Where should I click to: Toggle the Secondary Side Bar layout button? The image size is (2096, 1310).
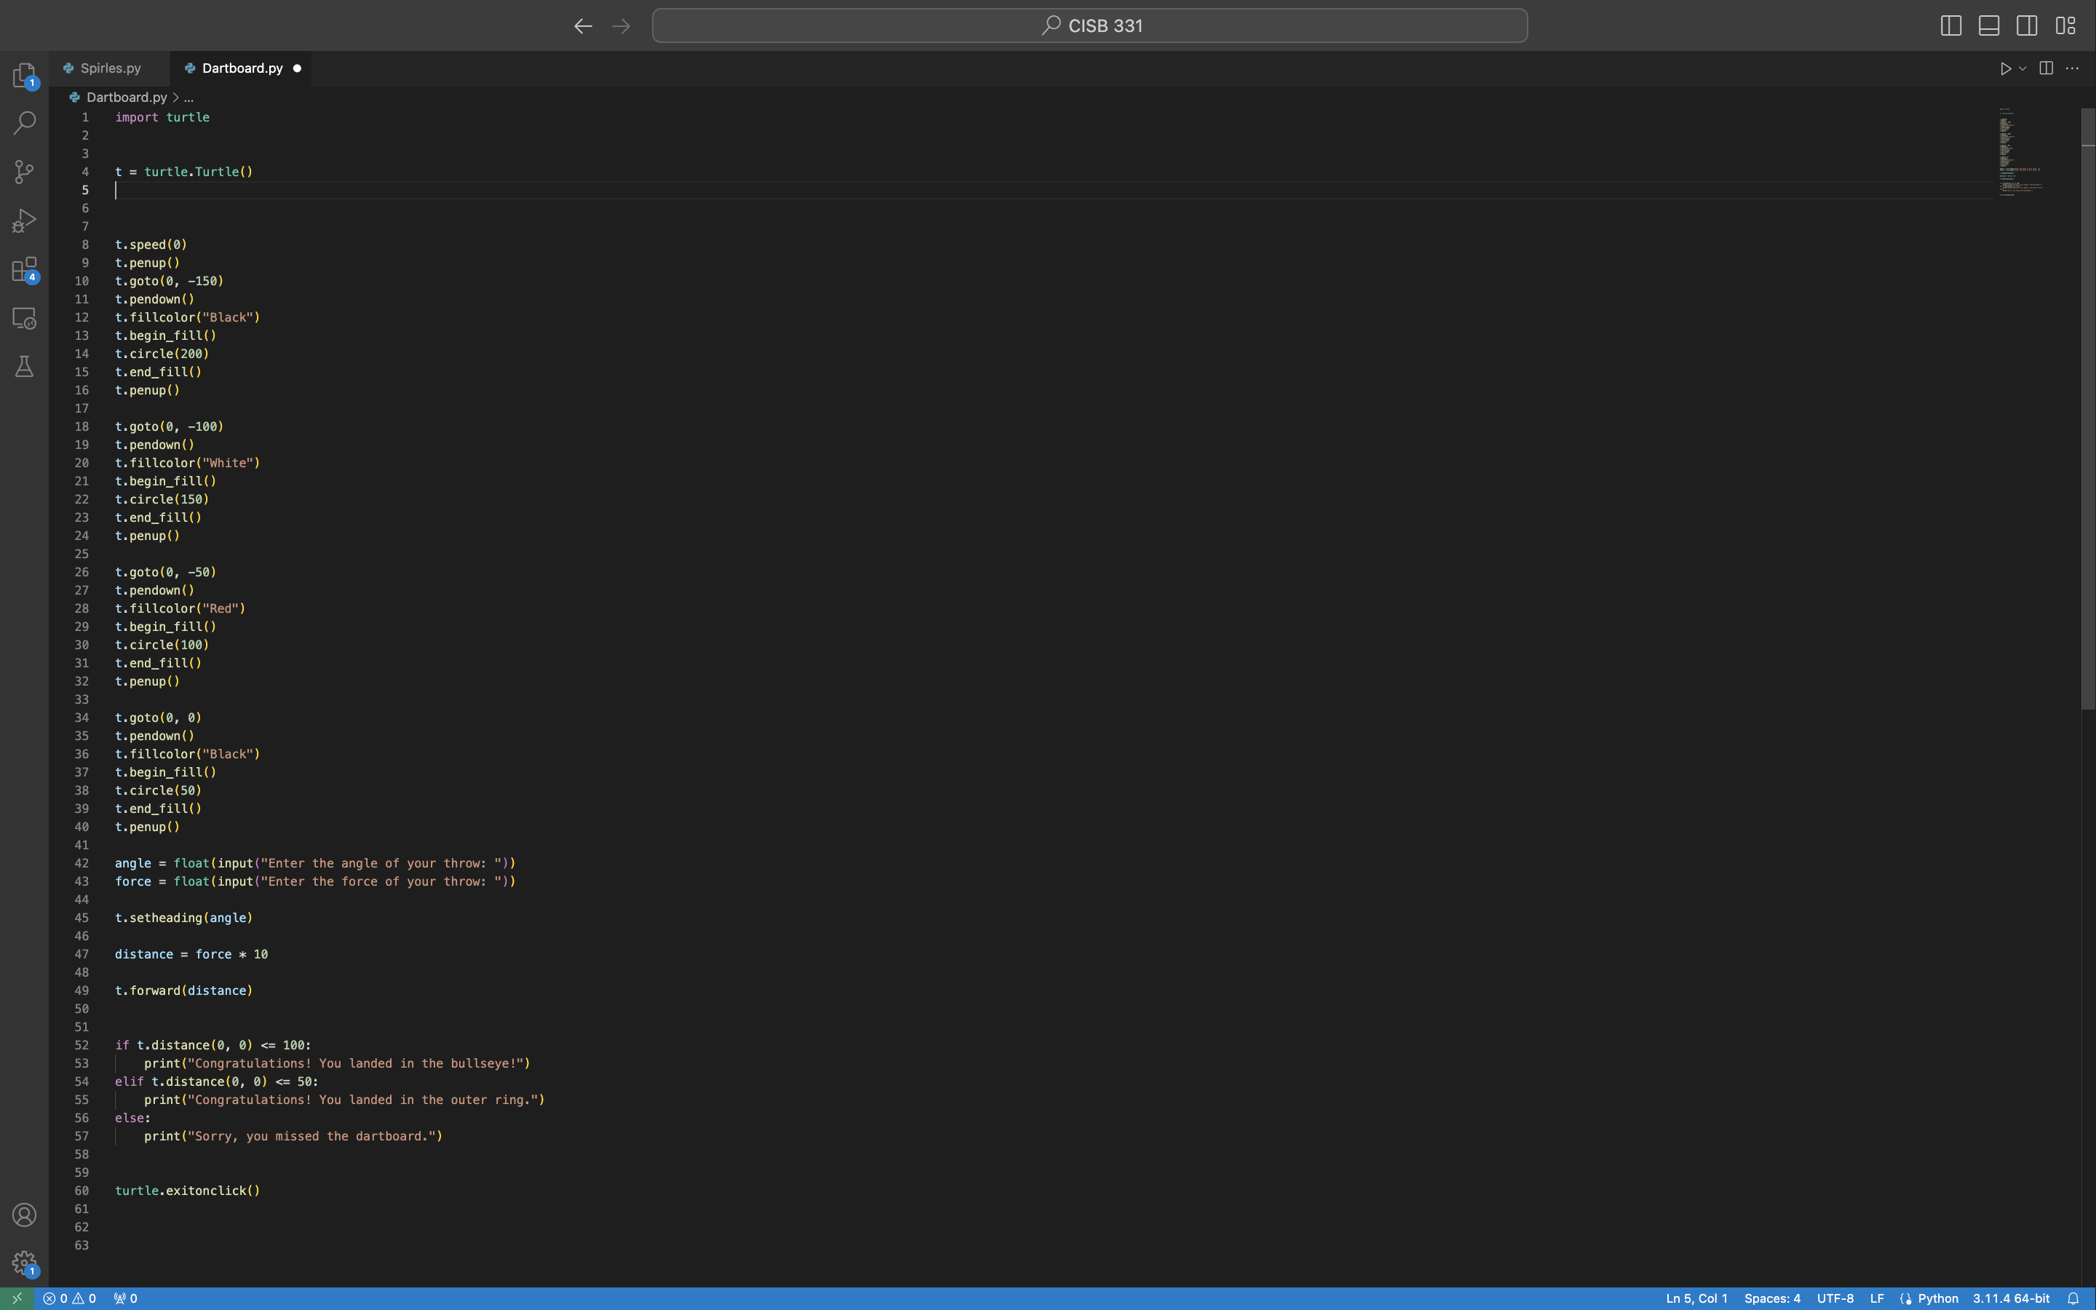click(2027, 26)
